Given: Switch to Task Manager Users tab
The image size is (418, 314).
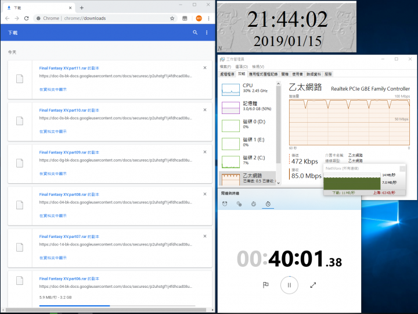Looking at the screenshot, I should point(297,74).
